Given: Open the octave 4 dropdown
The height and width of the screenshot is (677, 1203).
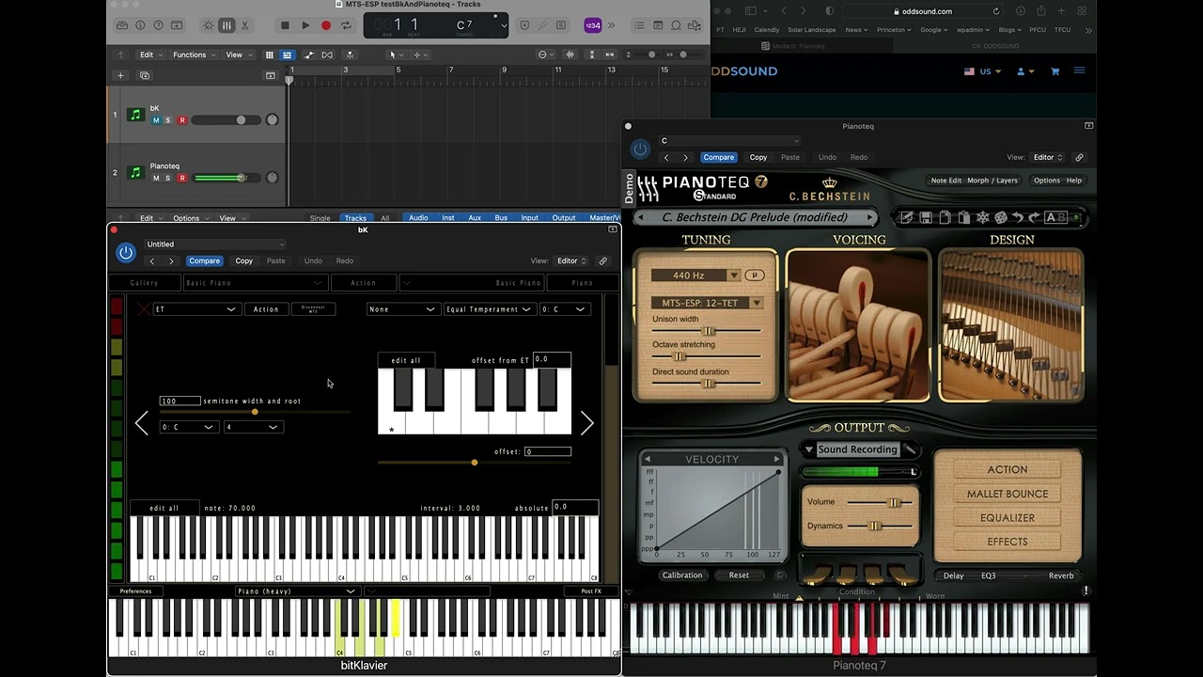Looking at the screenshot, I should (253, 427).
